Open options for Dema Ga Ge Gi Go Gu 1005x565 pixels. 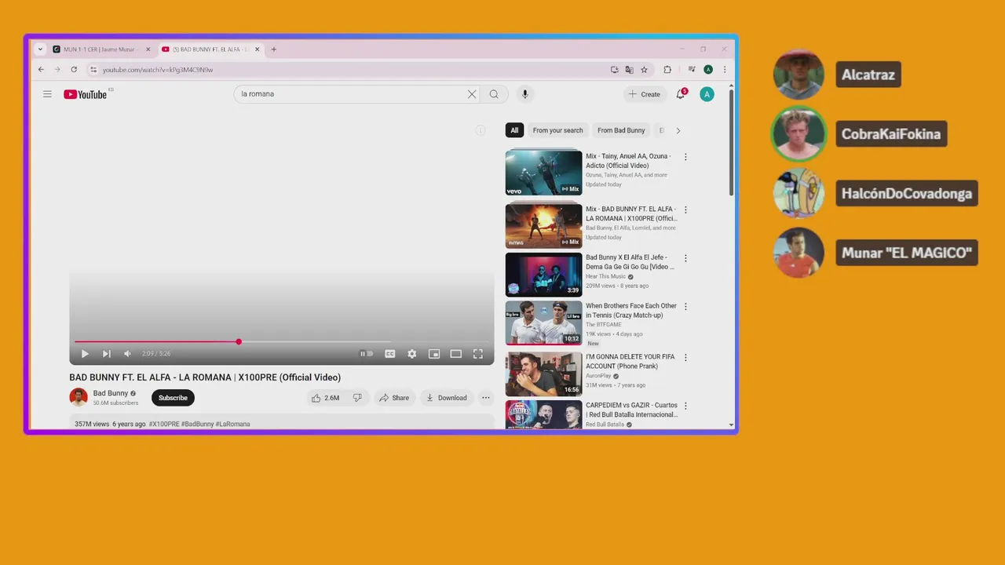tap(685, 258)
